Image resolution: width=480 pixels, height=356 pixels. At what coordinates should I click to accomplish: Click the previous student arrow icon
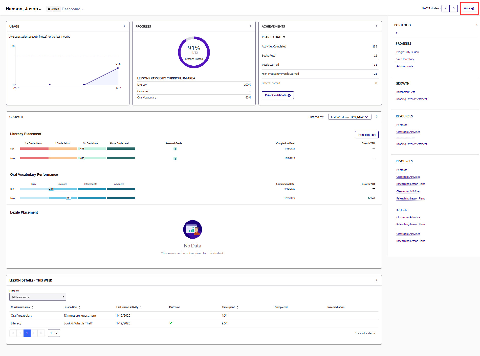coord(446,8)
